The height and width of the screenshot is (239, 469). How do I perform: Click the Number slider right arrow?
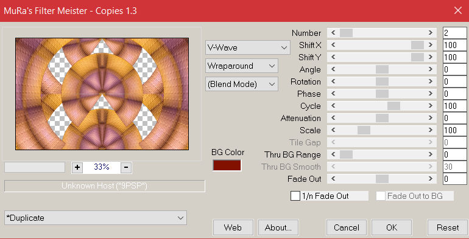[x=431, y=33]
